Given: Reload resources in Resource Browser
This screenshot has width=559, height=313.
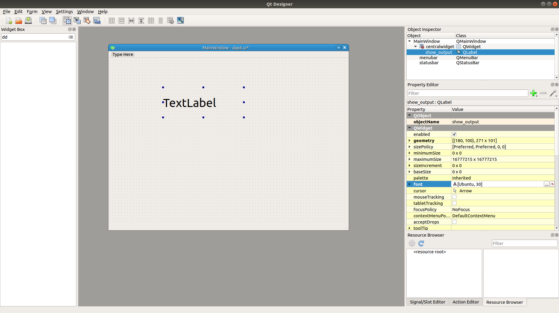Looking at the screenshot, I should [421, 243].
